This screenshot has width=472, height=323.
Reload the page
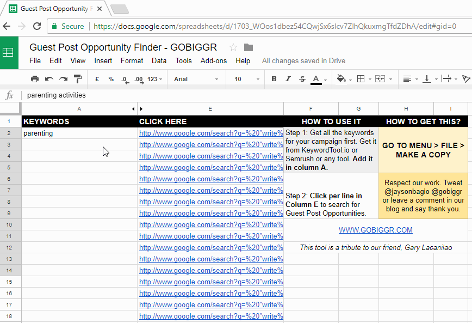click(37, 26)
